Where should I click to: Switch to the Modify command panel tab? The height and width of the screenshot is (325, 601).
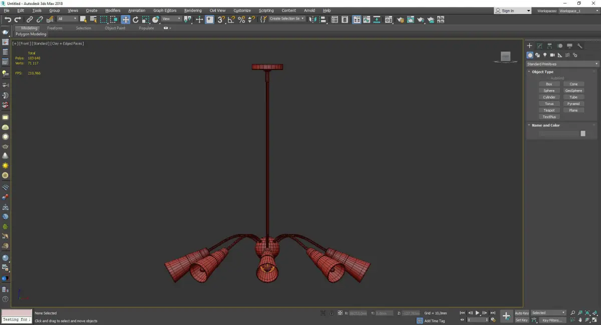[x=539, y=45]
